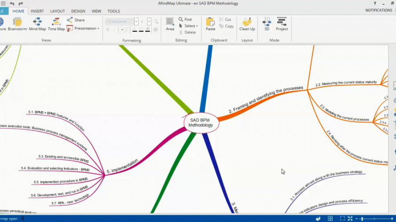Select the Area tool
396x222 pixels.
point(170,24)
